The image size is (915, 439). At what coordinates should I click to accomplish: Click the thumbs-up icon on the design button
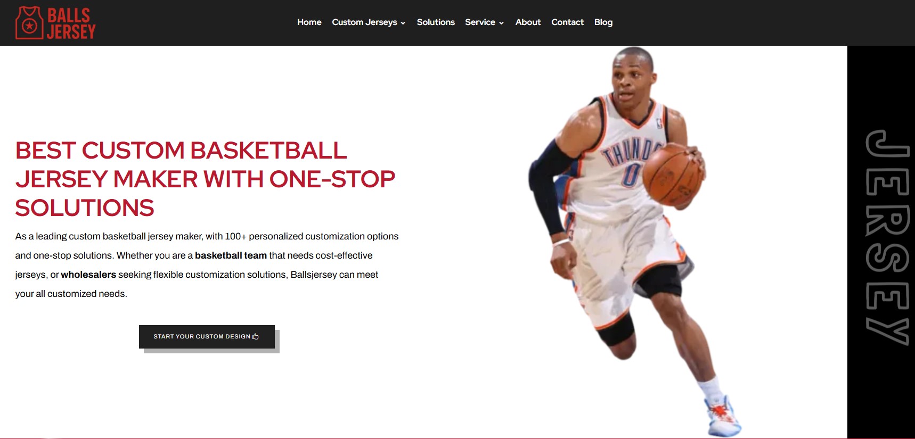point(256,336)
